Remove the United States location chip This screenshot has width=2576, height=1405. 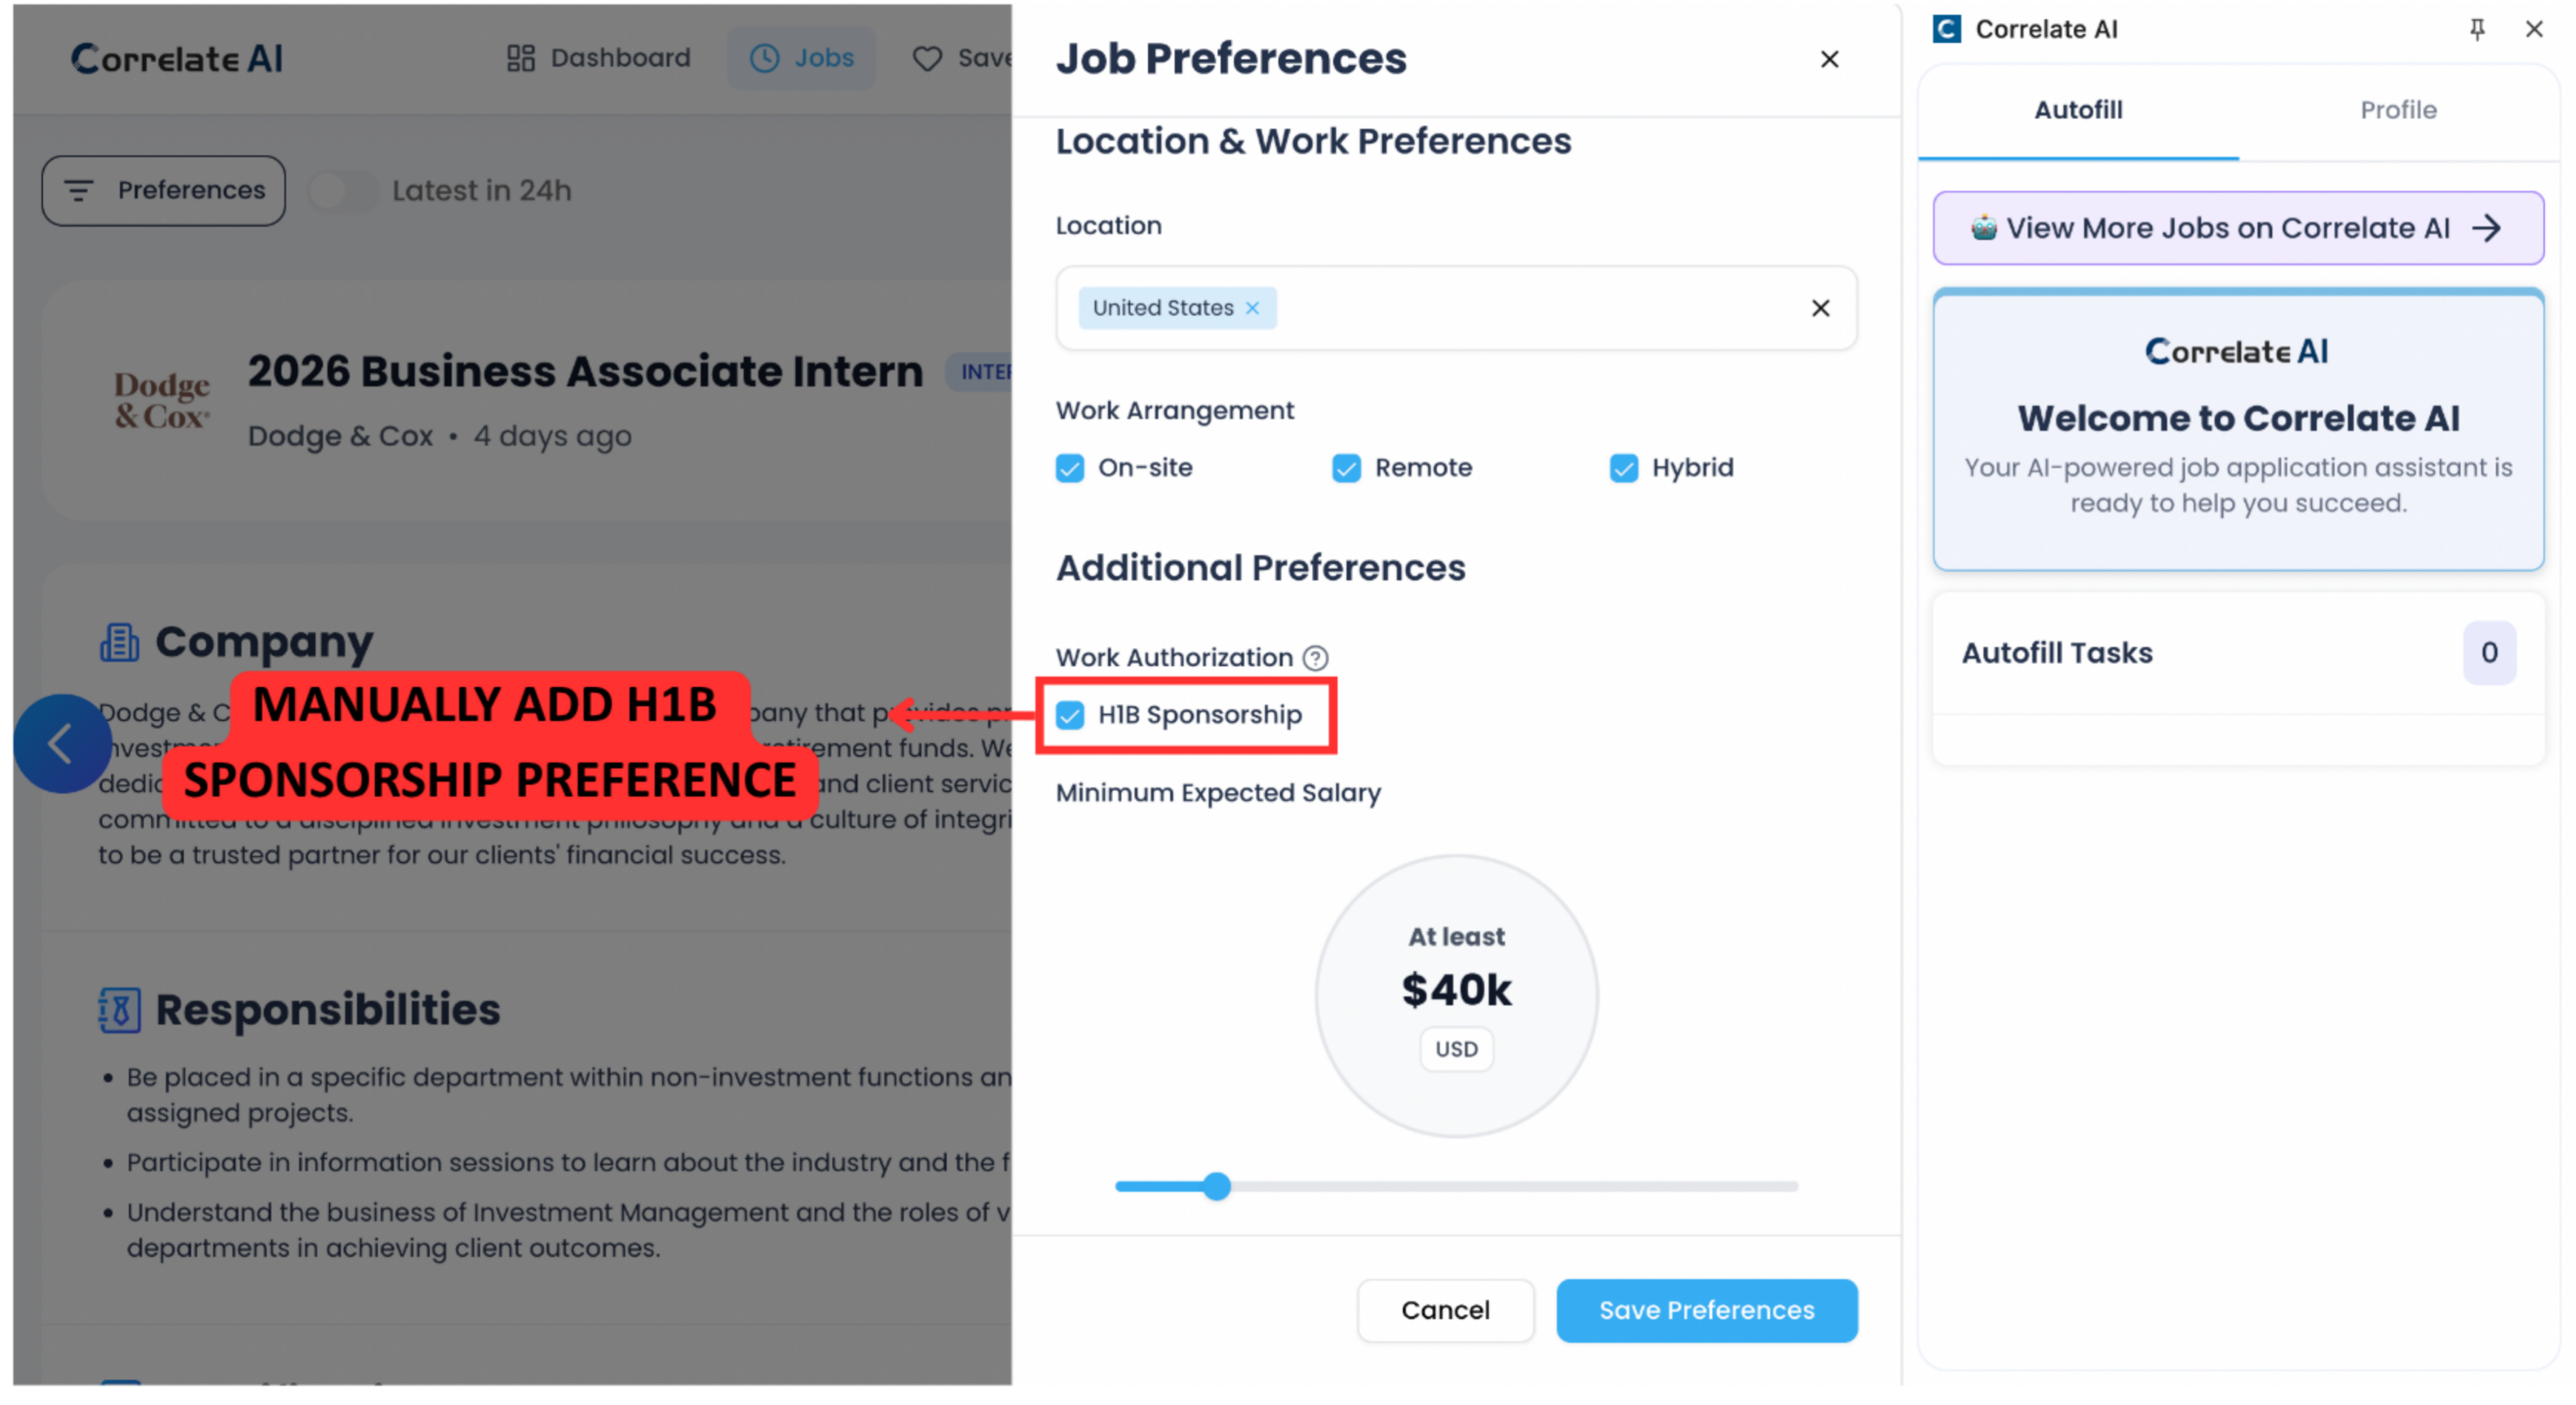tap(1253, 308)
